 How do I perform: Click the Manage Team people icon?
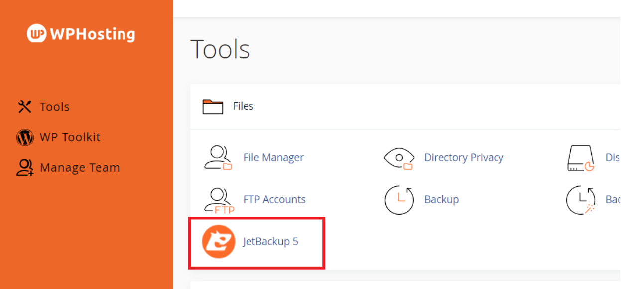(25, 168)
